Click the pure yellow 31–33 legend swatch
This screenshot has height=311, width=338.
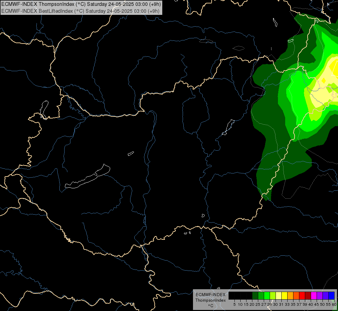(284, 296)
